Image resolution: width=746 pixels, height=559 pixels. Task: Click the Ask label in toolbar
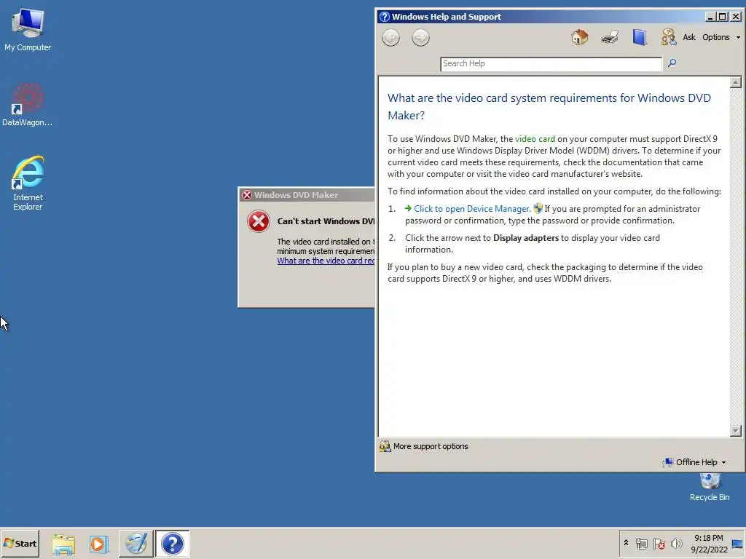pyautogui.click(x=689, y=37)
